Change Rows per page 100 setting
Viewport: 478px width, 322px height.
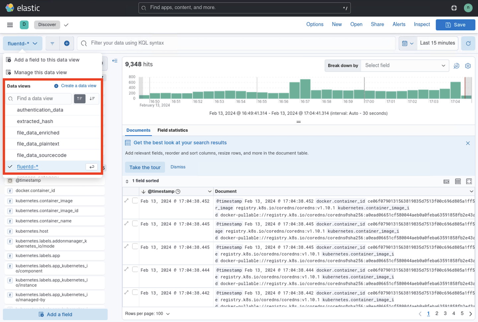tap(147, 314)
